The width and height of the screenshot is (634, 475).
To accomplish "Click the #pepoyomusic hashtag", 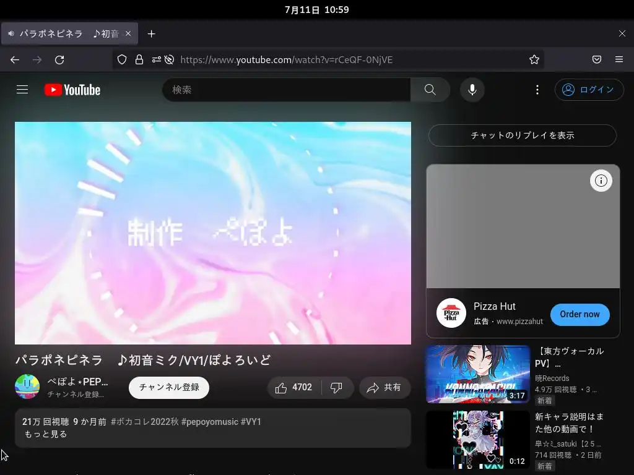I will [x=210, y=422].
